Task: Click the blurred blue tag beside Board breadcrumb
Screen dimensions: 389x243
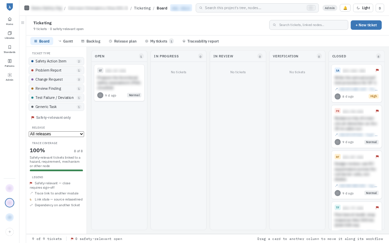Action: pos(181,8)
